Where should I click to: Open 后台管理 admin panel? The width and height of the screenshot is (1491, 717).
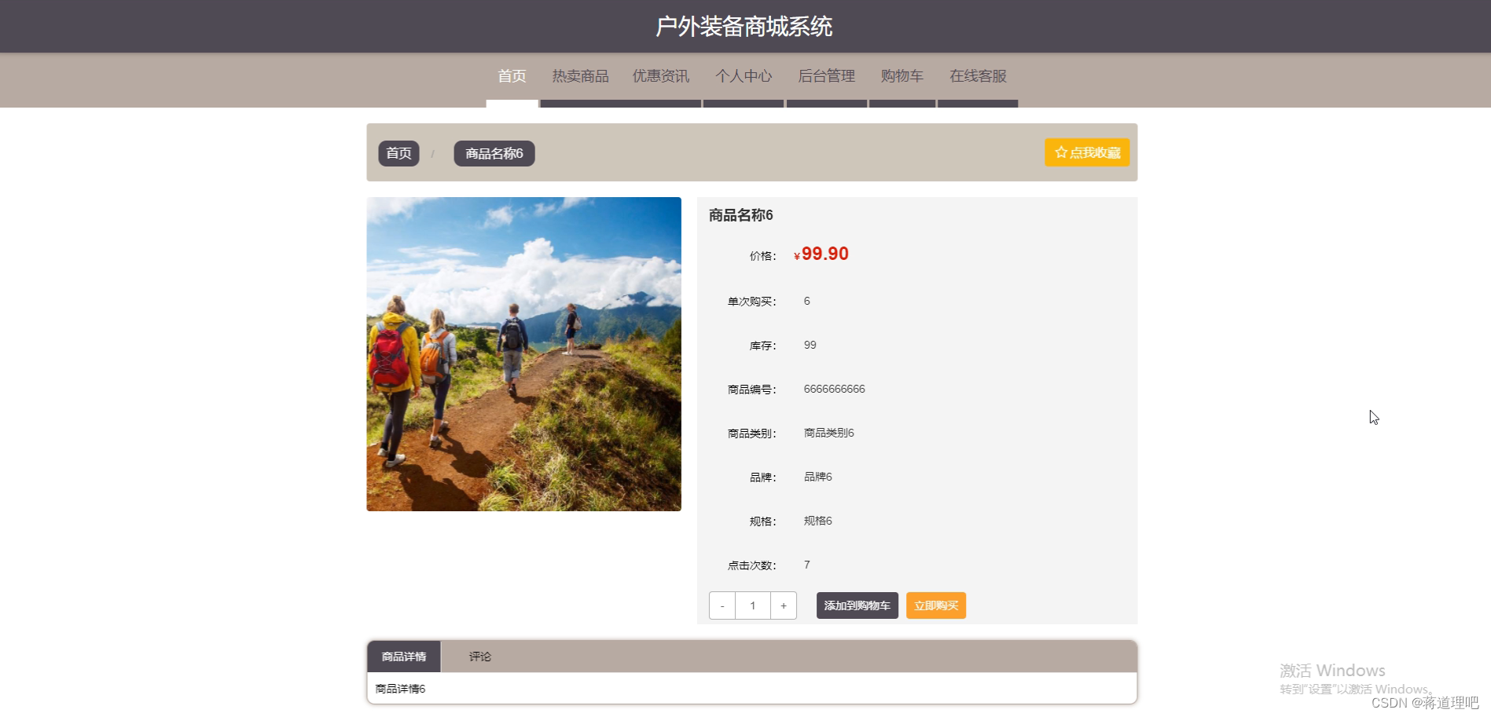coord(826,75)
